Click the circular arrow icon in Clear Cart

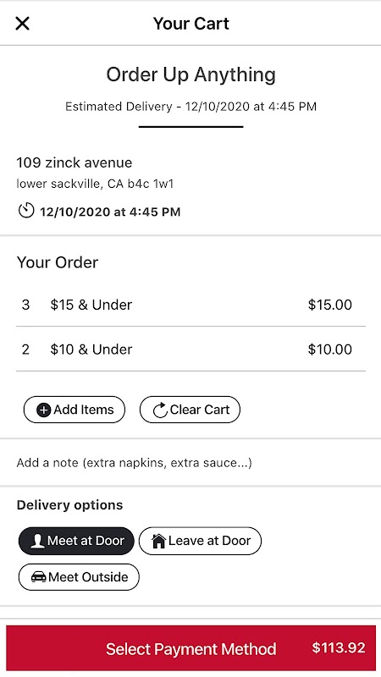pyautogui.click(x=160, y=410)
